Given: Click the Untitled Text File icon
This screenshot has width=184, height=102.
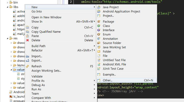Looking at the screenshot, I should (x=99, y=60).
